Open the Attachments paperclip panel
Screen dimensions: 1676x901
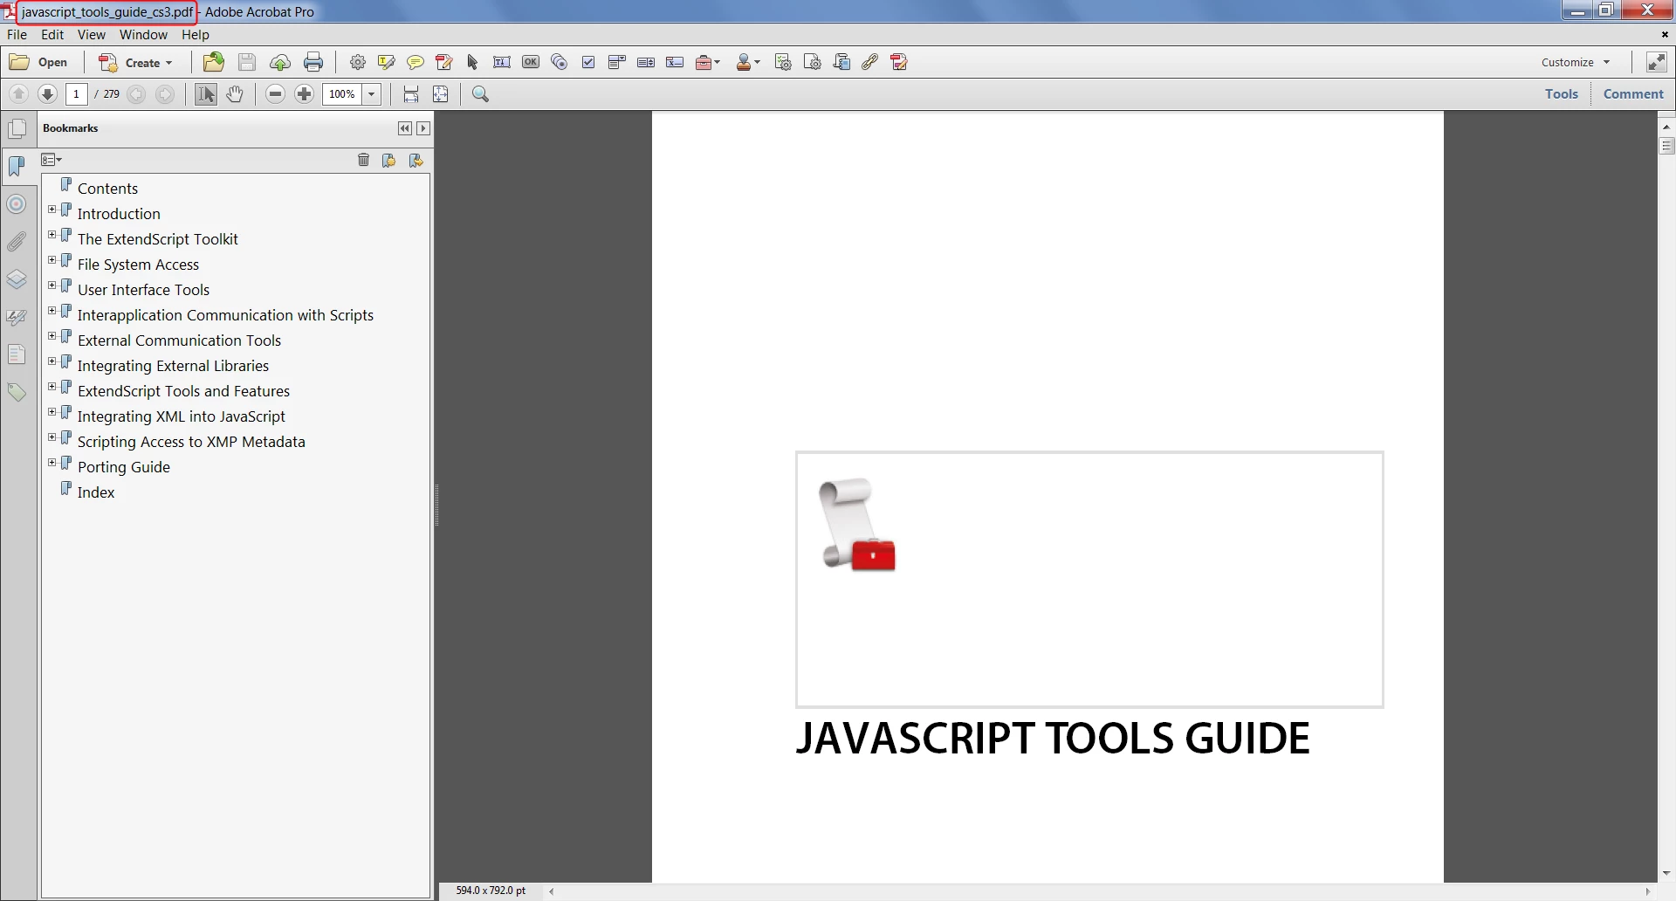(17, 242)
